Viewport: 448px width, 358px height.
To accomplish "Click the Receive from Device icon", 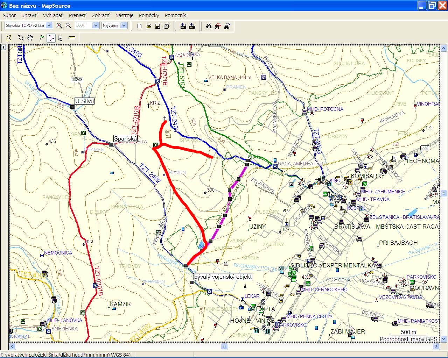I will pos(192,26).
